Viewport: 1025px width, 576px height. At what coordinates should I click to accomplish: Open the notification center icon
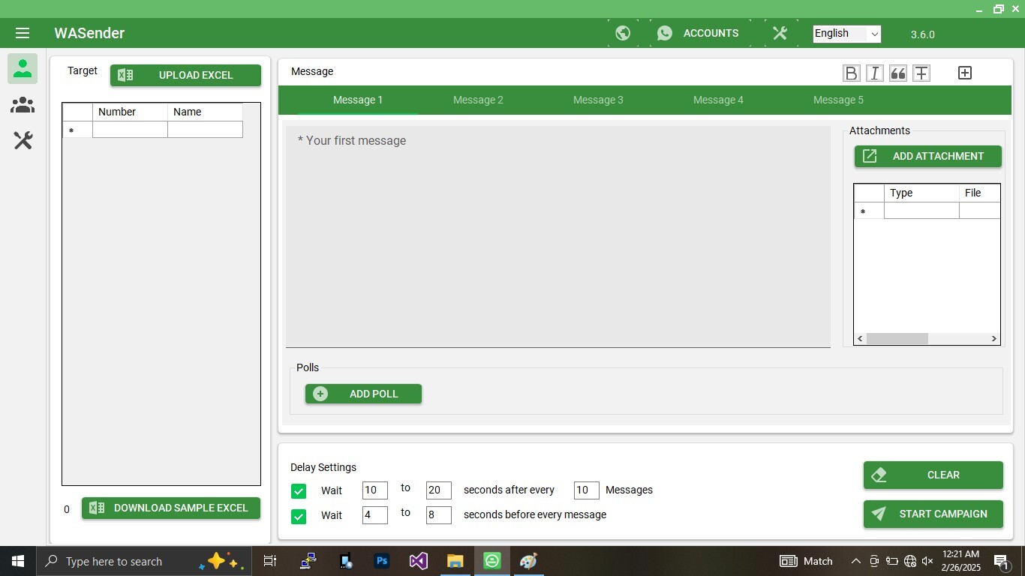tap(1002, 561)
